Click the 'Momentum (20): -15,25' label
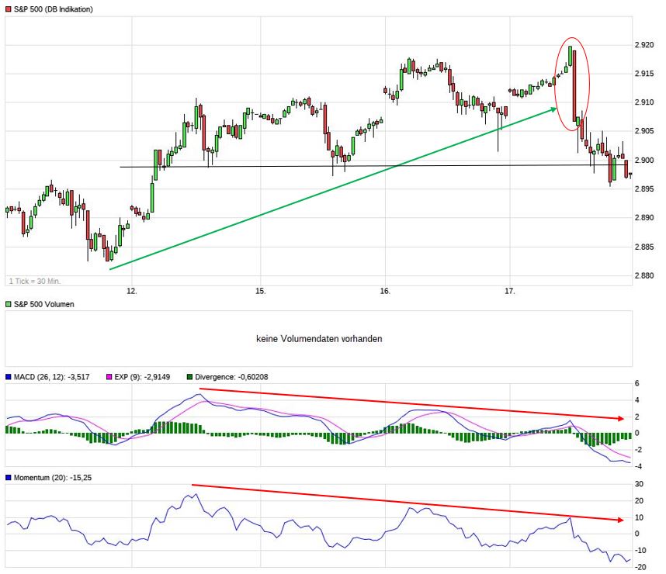 click(x=53, y=478)
